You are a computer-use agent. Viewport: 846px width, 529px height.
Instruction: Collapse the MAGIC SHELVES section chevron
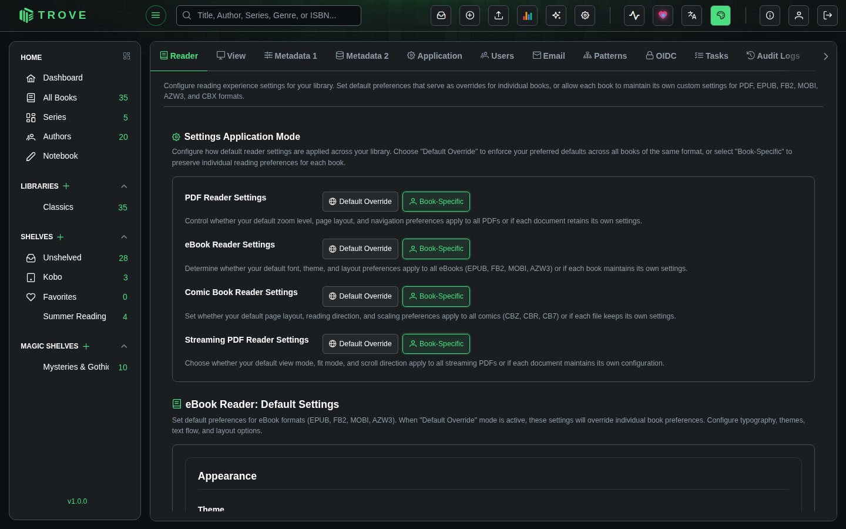pyautogui.click(x=124, y=346)
